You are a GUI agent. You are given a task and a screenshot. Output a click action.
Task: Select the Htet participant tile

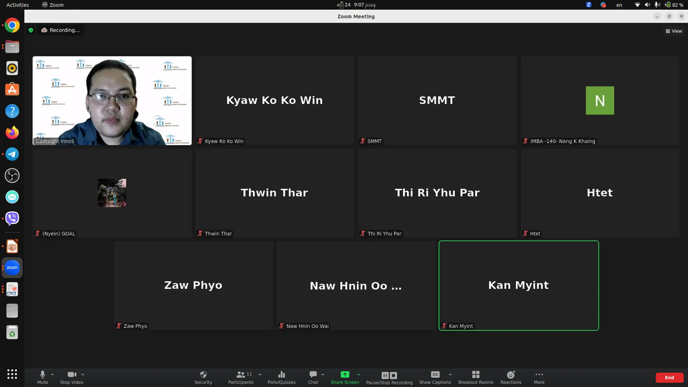pos(600,193)
